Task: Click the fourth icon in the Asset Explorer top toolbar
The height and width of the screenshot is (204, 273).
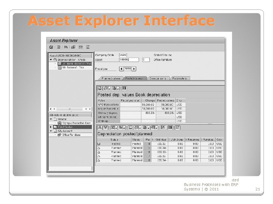Action: coord(73,47)
